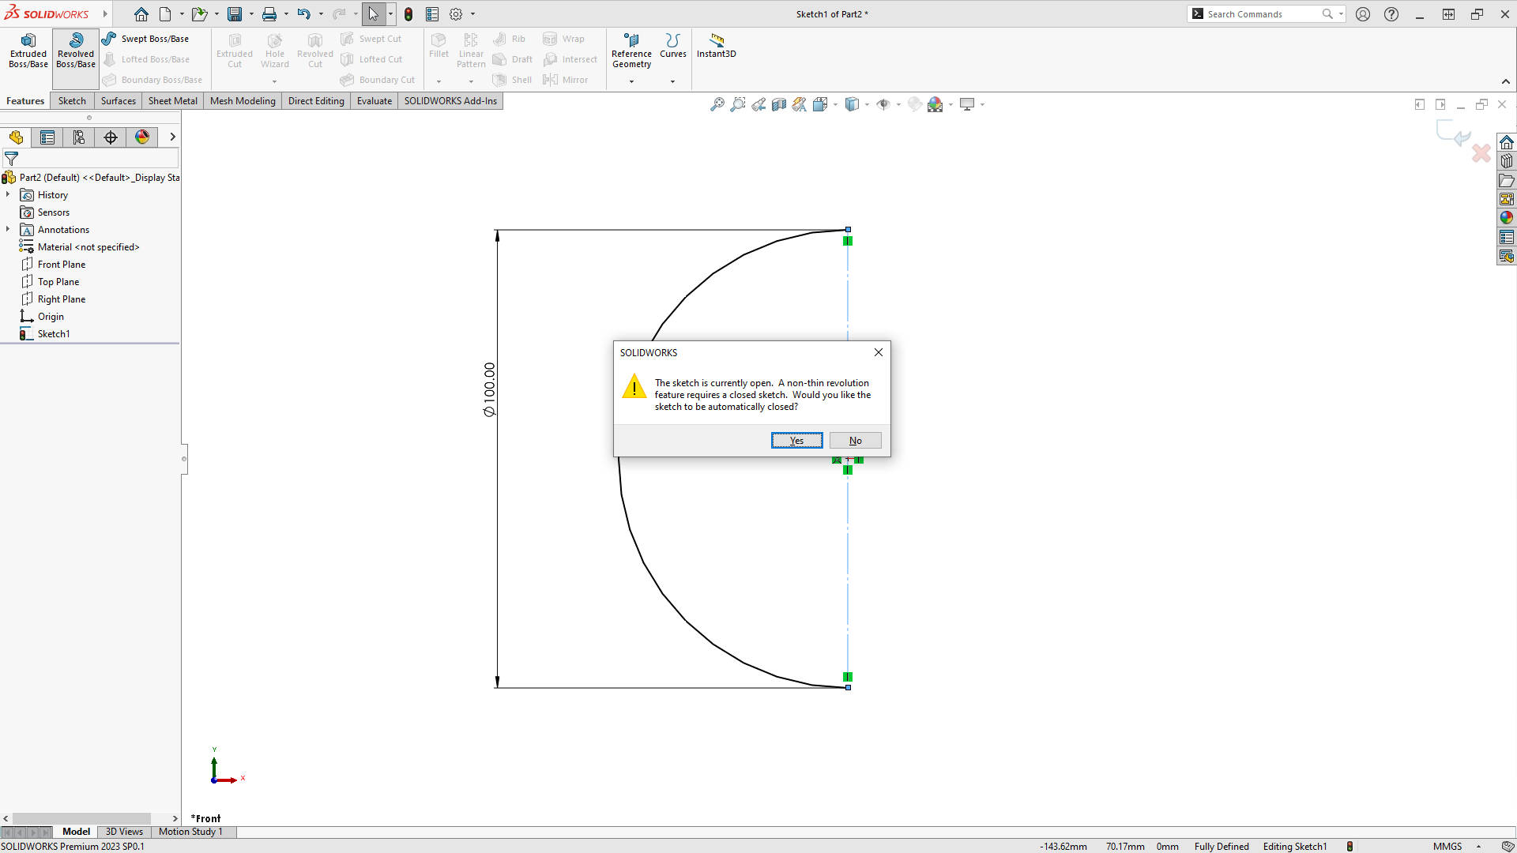Expand the History tree node
This screenshot has width=1517, height=853.
click(x=8, y=194)
